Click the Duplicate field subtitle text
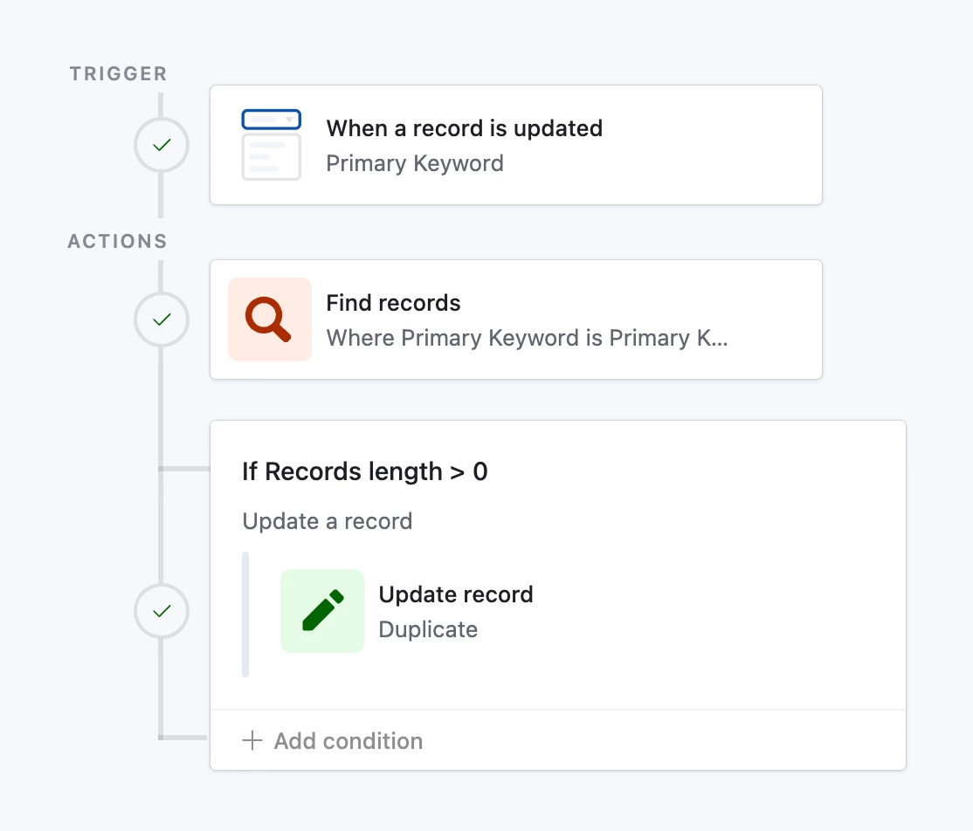Screen dimensions: 973x831 (428, 629)
